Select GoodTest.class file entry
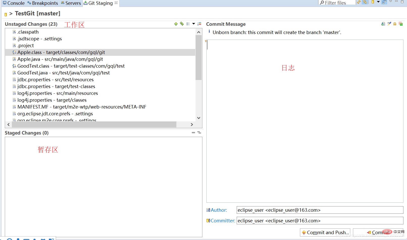Image resolution: width=407 pixels, height=240 pixels. [100, 66]
